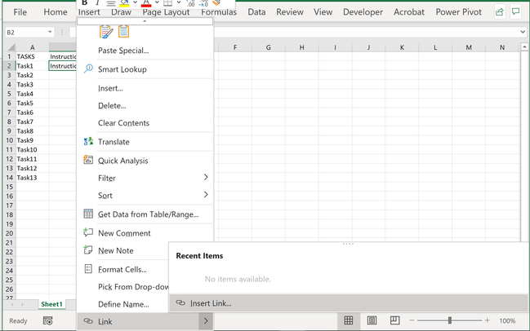
Task: Choose Delete... from context menu
Action: click(x=112, y=106)
